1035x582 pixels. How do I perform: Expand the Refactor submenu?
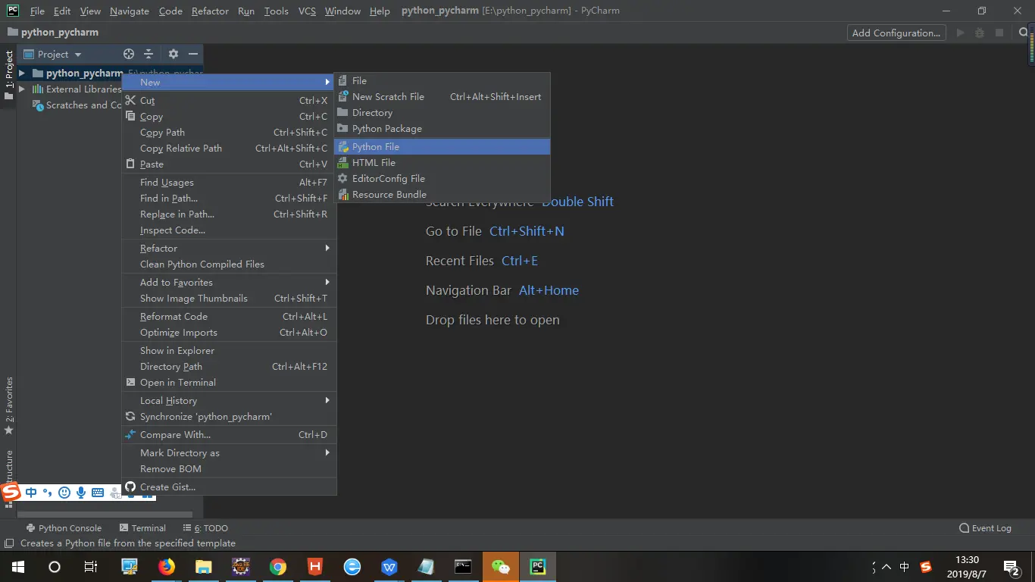point(229,249)
